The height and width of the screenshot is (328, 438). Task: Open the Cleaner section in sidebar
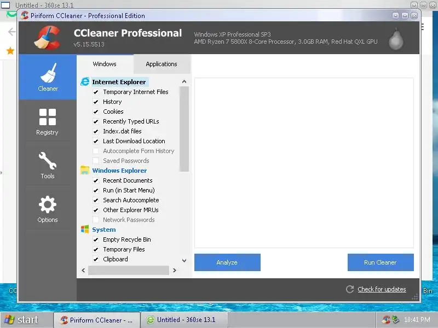coord(48,77)
